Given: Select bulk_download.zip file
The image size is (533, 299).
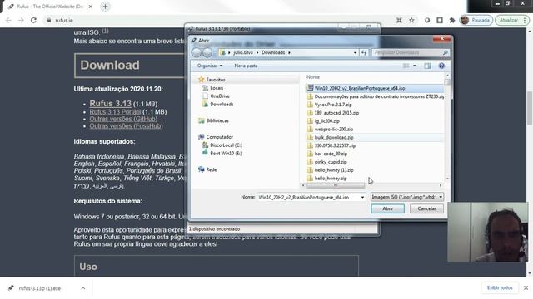Looking at the screenshot, I should point(334,137).
